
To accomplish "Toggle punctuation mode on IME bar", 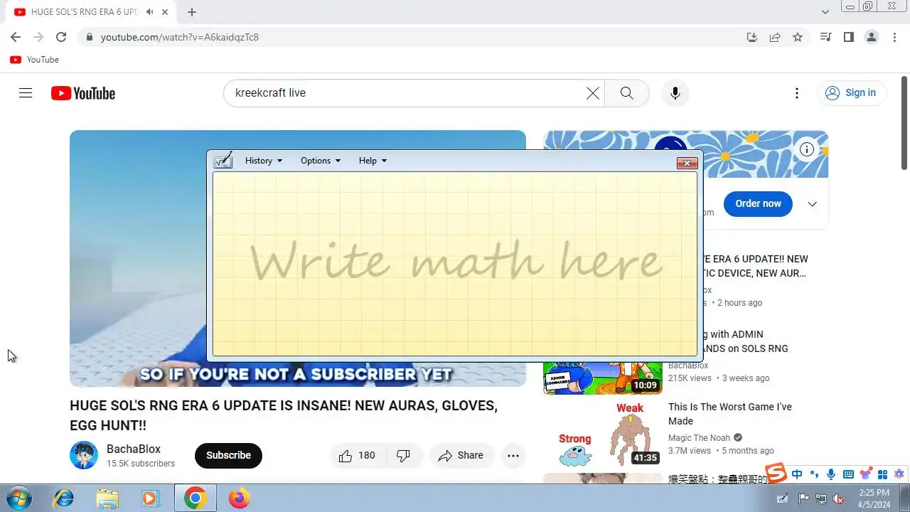I will pos(814,474).
